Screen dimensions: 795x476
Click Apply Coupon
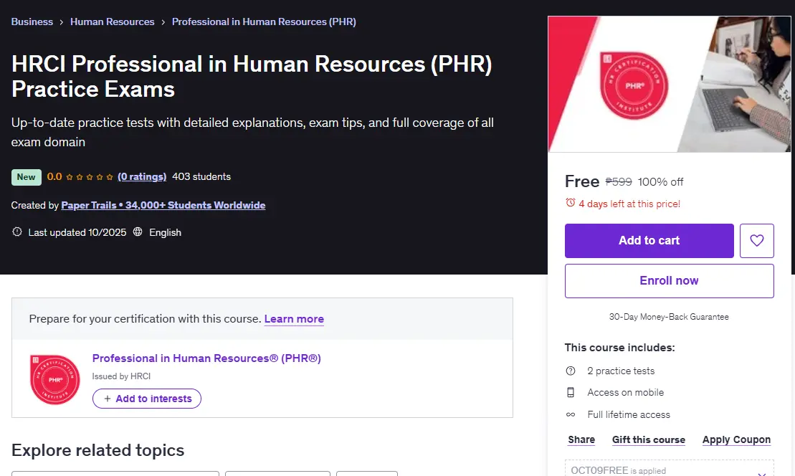[x=736, y=440]
